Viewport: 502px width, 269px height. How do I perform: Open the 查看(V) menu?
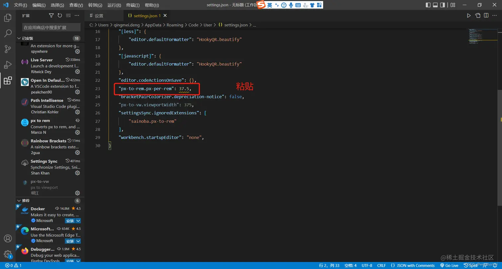point(76,5)
